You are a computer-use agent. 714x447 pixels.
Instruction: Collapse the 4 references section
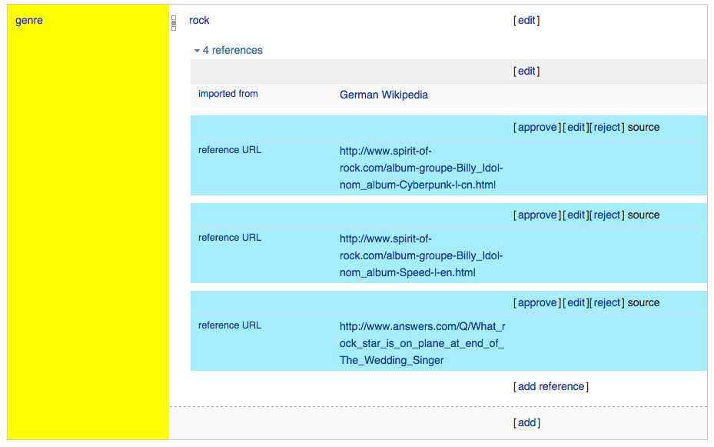[x=228, y=51]
